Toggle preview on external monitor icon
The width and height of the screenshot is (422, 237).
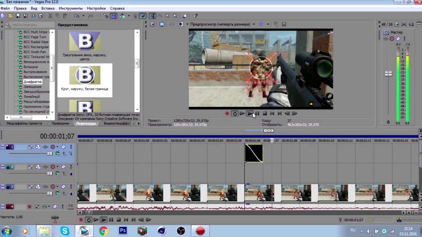point(162,24)
